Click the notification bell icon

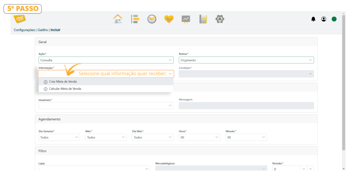pyautogui.click(x=313, y=19)
